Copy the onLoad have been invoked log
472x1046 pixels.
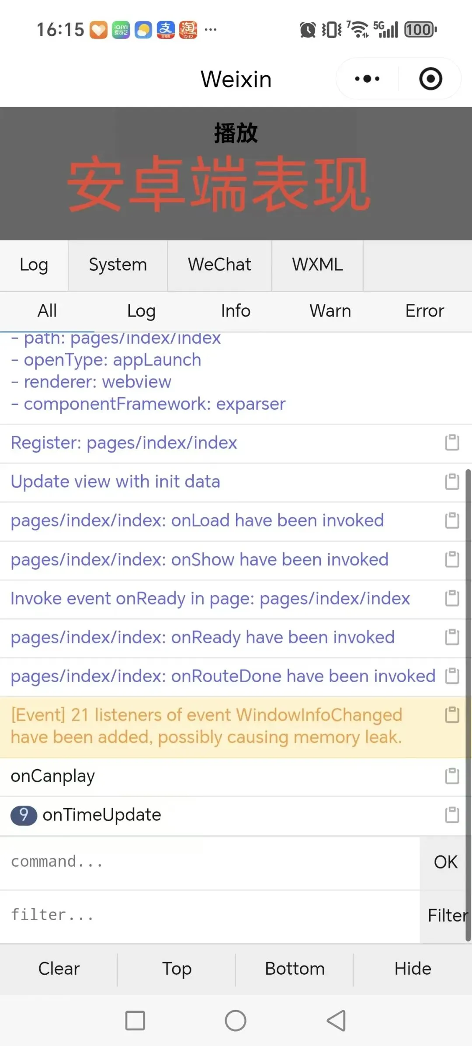[452, 520]
